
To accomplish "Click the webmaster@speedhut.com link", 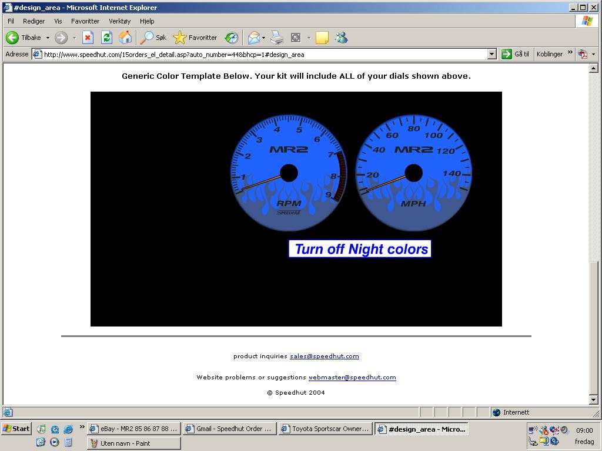I will point(352,377).
